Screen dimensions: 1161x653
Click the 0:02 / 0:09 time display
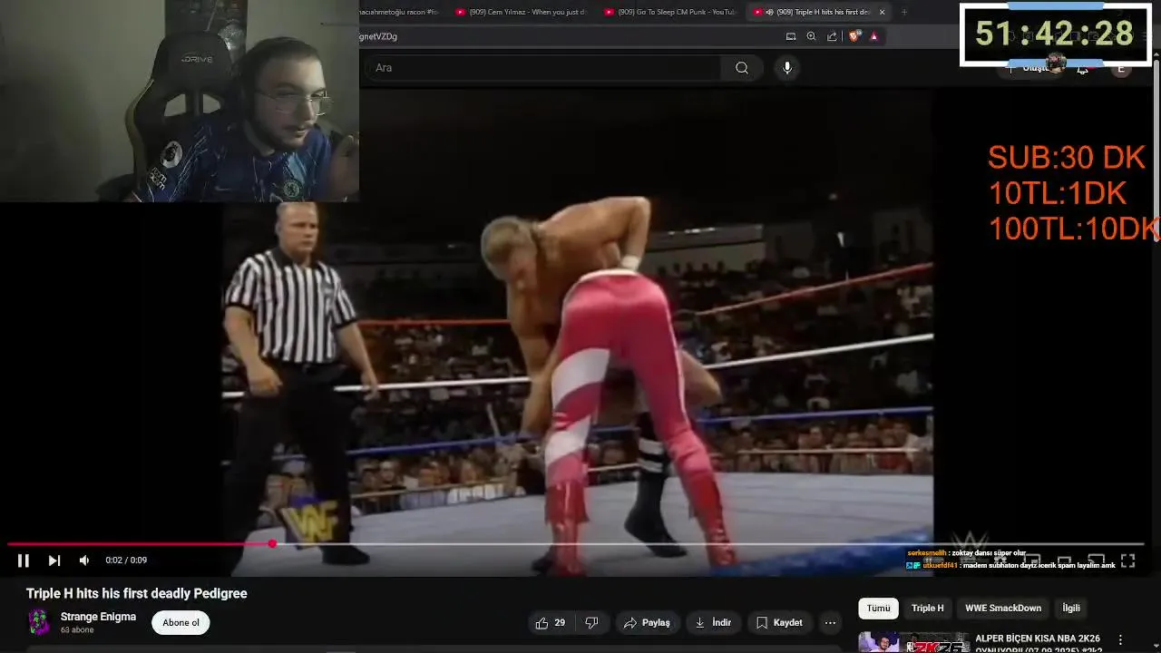click(126, 560)
